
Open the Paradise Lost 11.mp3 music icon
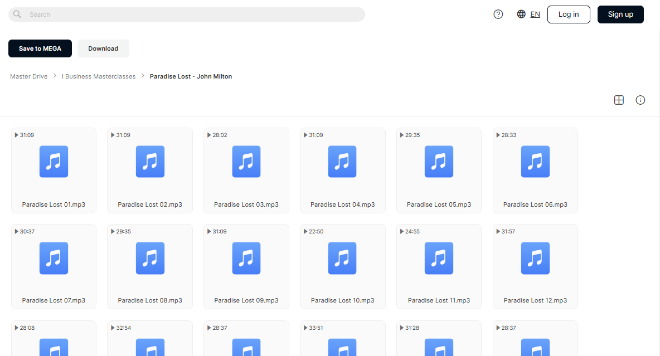point(439,259)
